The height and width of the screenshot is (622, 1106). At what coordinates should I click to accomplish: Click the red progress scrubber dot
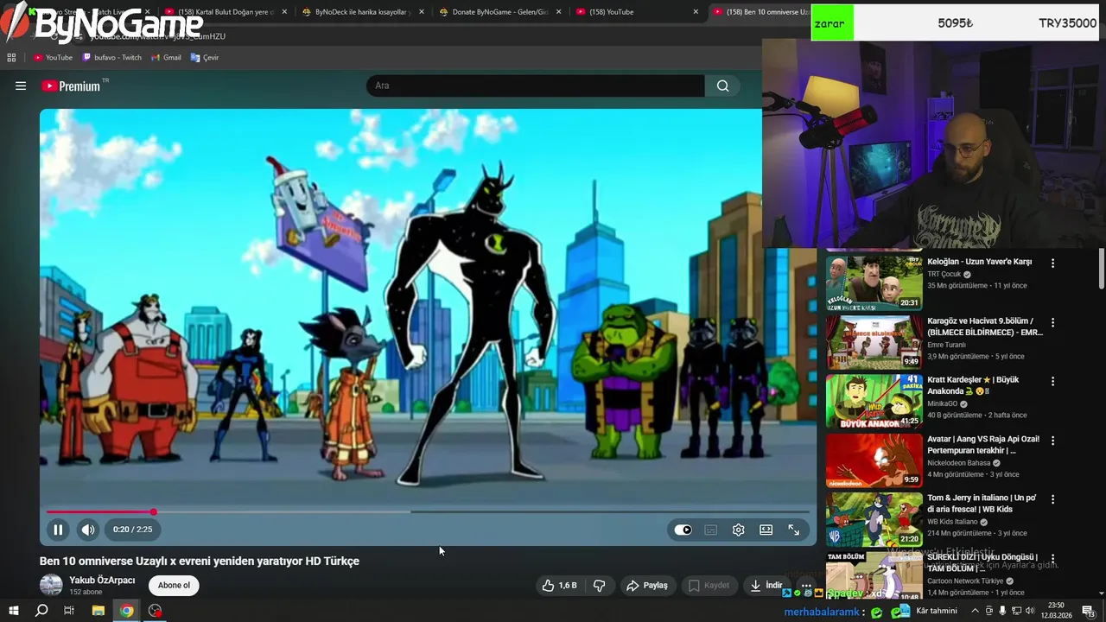click(x=154, y=512)
